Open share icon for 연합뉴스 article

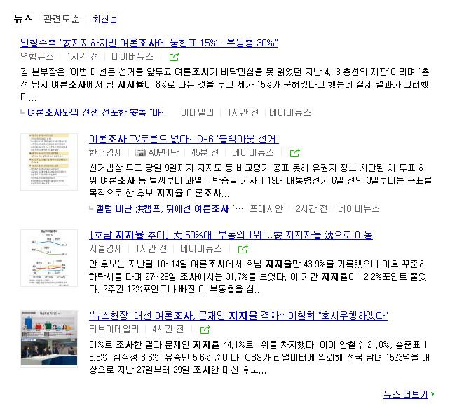pos(175,57)
